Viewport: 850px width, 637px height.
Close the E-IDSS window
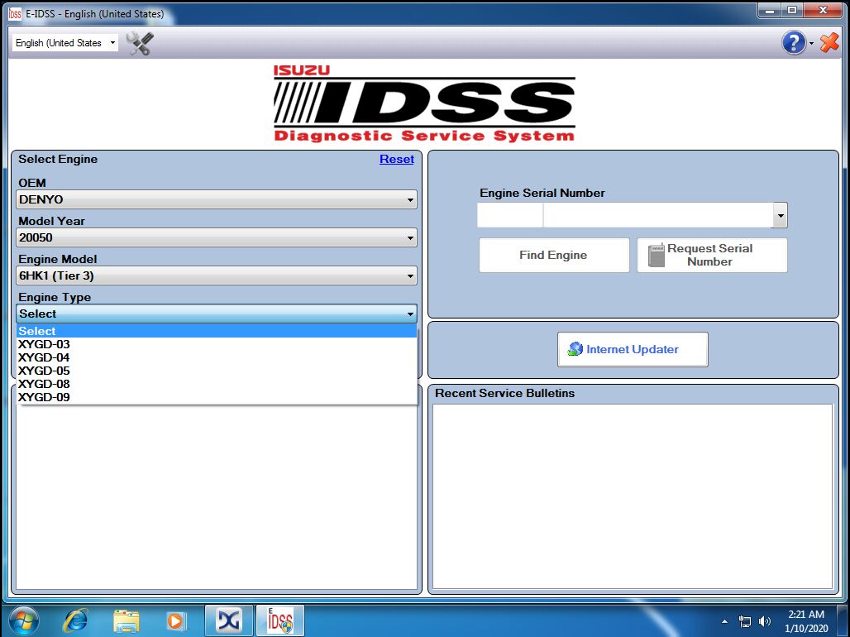(x=823, y=10)
